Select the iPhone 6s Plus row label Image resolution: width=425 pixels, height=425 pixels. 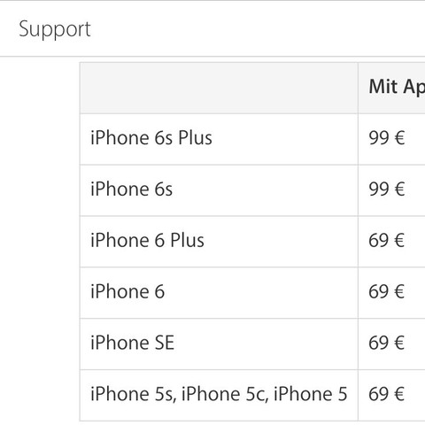click(x=151, y=138)
